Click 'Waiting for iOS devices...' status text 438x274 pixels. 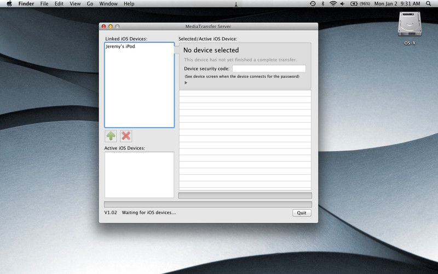(149, 213)
